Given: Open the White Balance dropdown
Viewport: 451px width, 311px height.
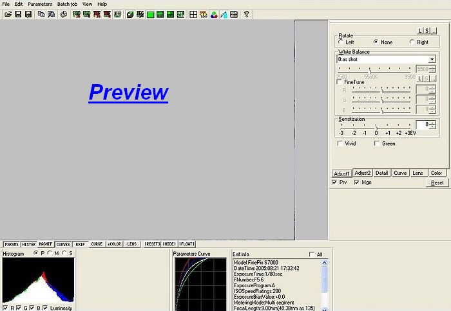Looking at the screenshot, I should 432,59.
